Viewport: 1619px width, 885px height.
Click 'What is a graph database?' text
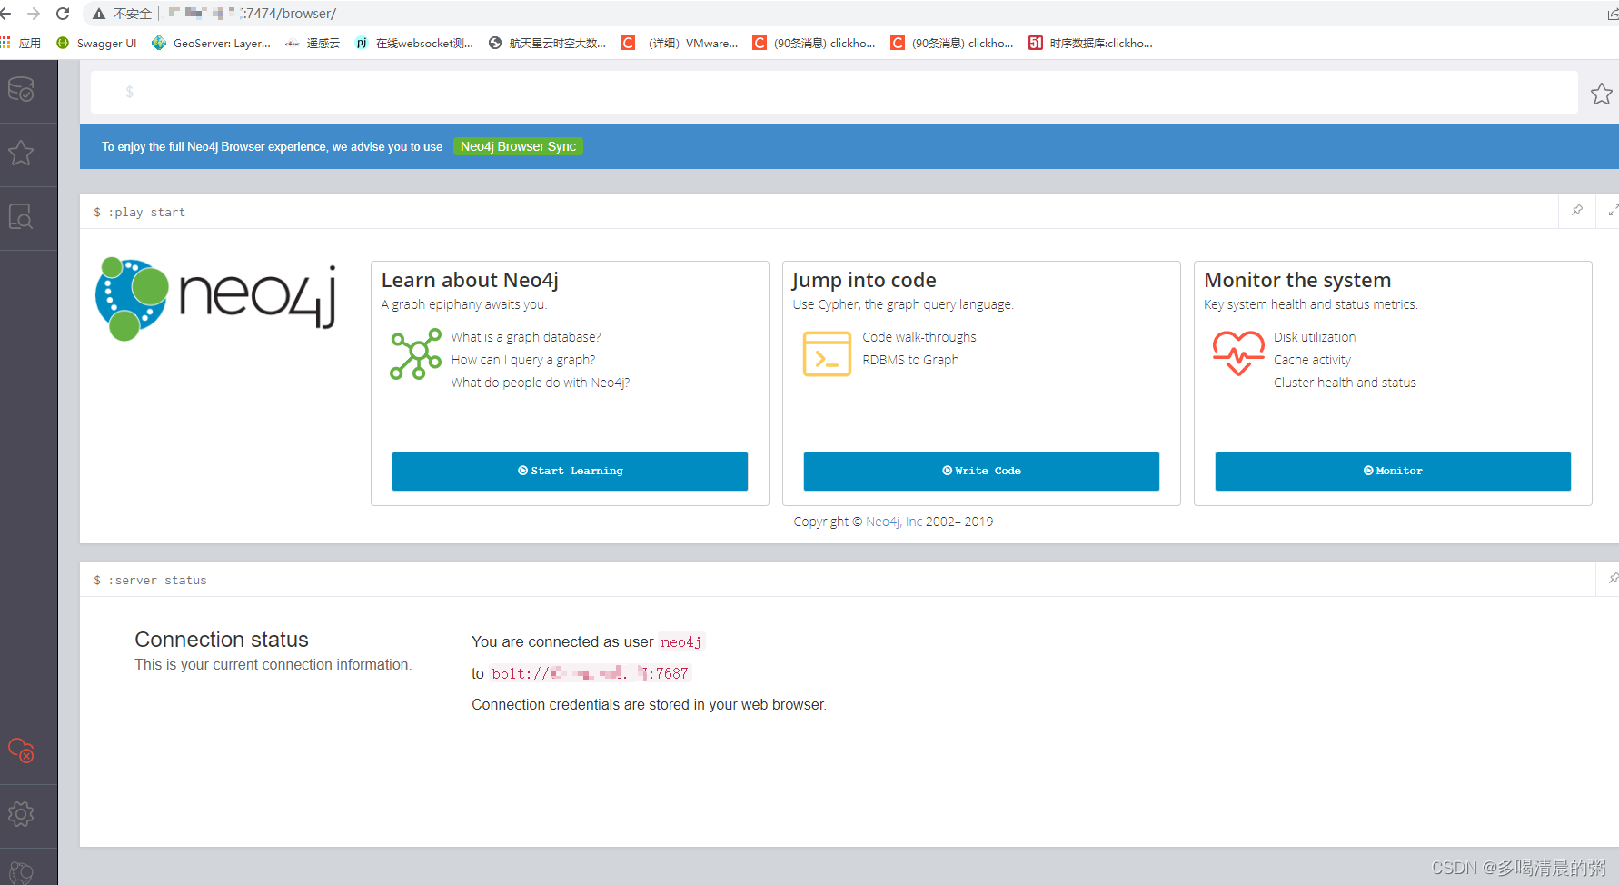[x=526, y=337]
